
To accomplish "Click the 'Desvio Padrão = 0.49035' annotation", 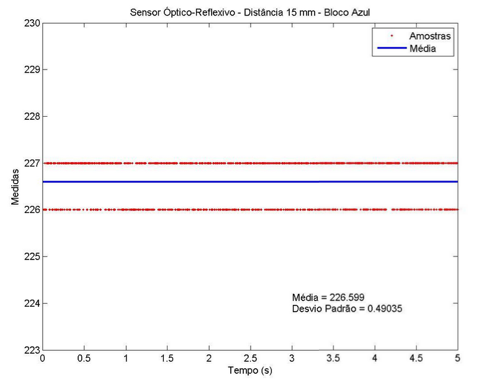I will (x=347, y=309).
